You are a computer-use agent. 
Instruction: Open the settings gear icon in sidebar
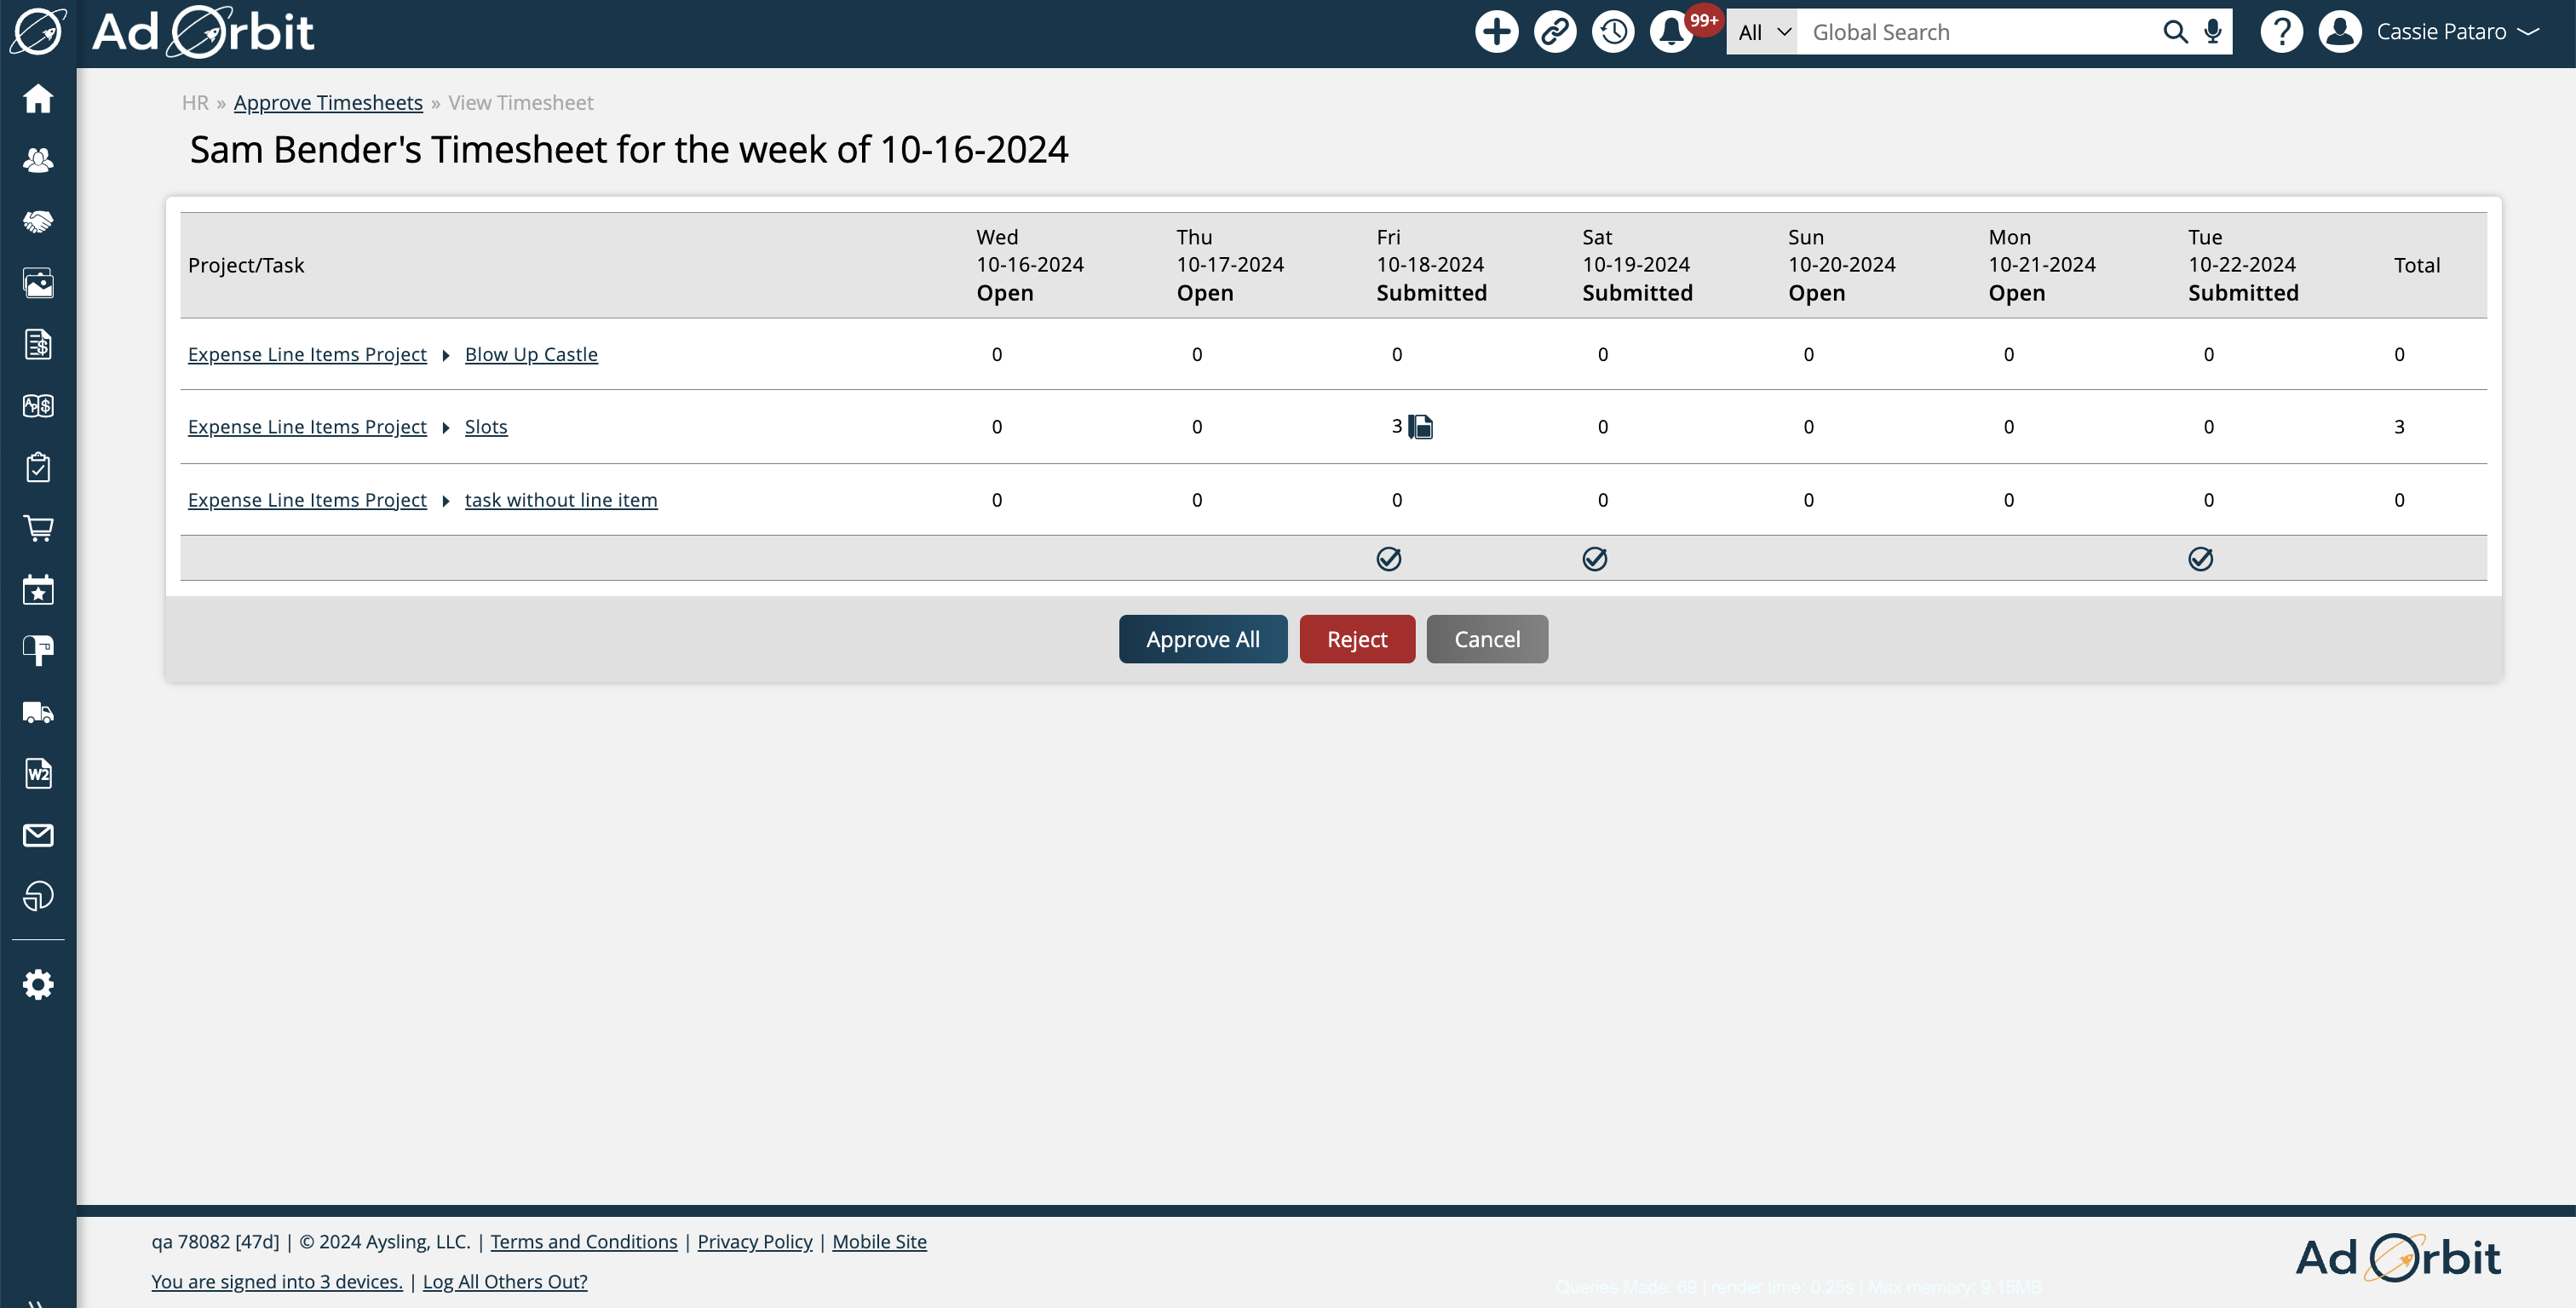pos(38,985)
